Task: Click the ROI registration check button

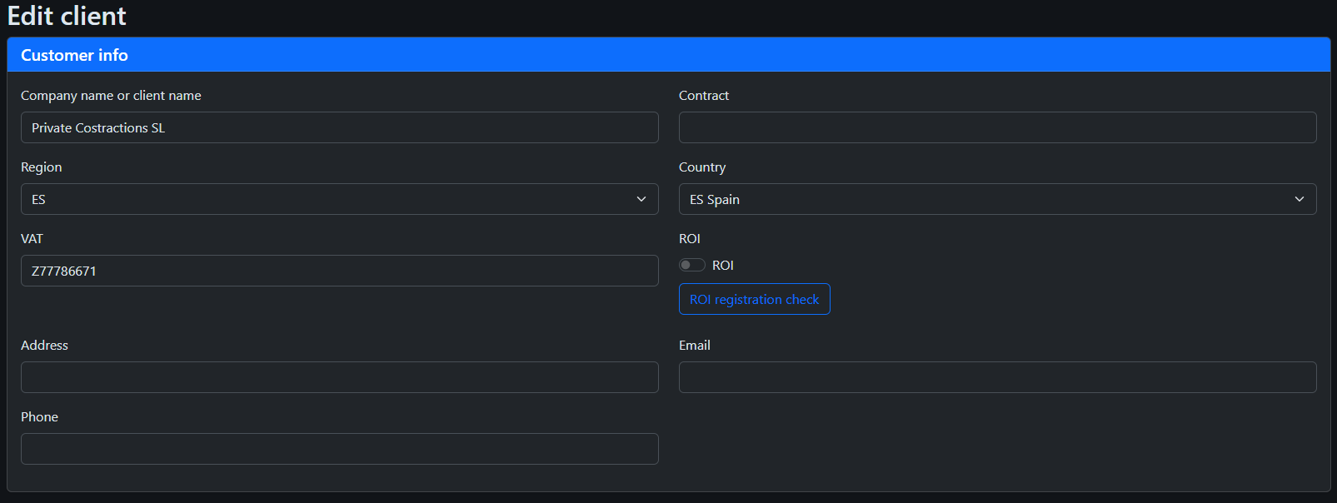Action: tap(754, 299)
